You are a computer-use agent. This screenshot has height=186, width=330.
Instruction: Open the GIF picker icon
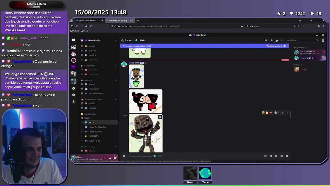[271, 156]
